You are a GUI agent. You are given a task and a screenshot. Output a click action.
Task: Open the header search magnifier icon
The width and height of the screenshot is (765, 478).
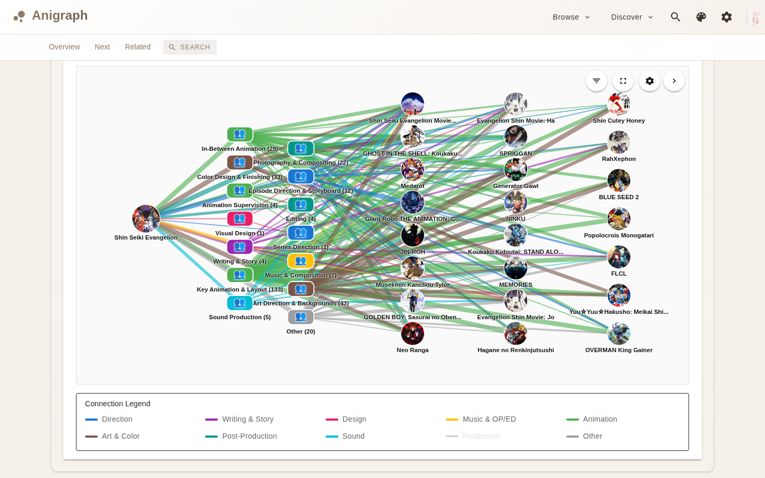(x=676, y=17)
